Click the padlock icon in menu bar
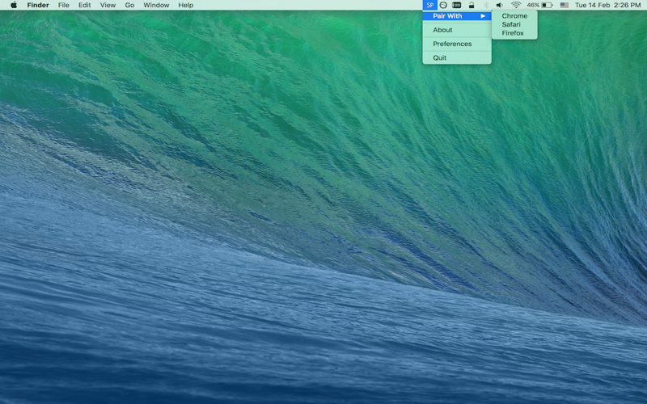Screen dimensions: 647x404 tap(472, 5)
